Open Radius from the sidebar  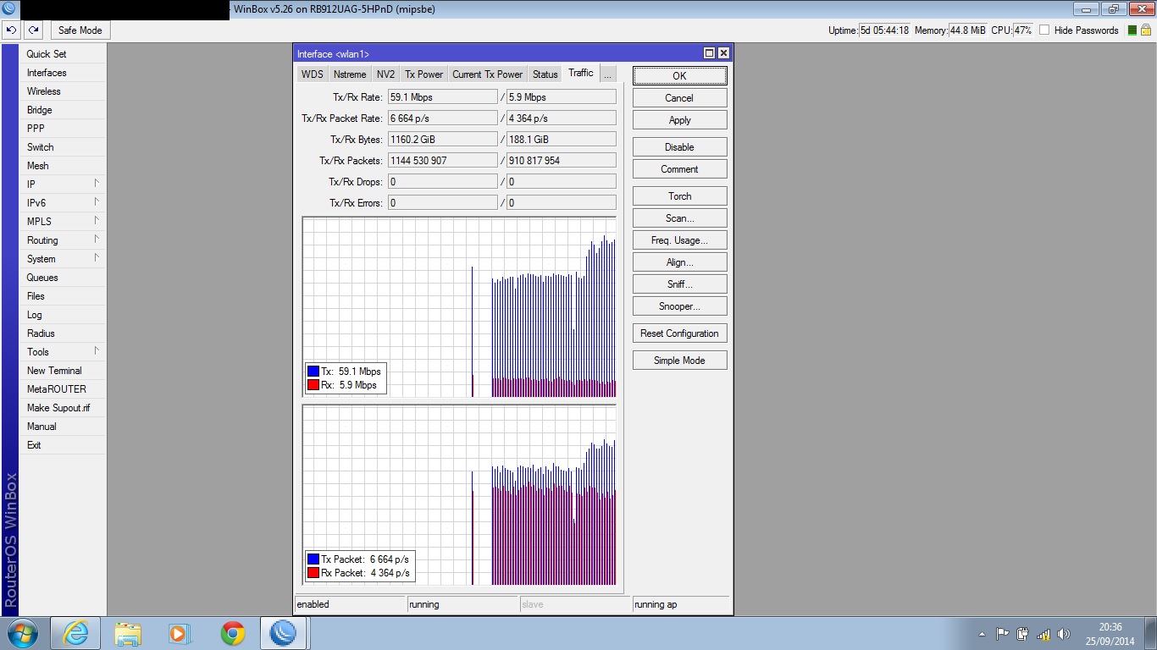coord(64,333)
